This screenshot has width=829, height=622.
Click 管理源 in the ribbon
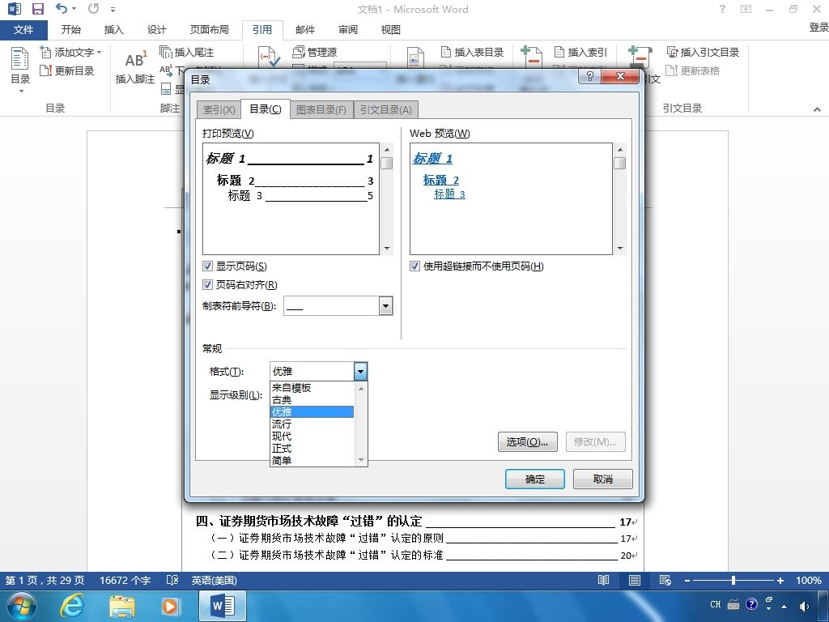315,52
